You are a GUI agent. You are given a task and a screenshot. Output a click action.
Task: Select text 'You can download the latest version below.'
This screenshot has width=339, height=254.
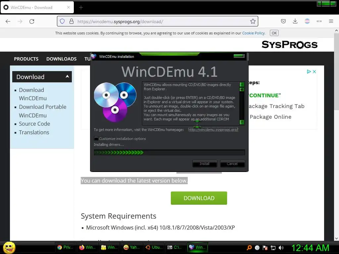pyautogui.click(x=134, y=181)
